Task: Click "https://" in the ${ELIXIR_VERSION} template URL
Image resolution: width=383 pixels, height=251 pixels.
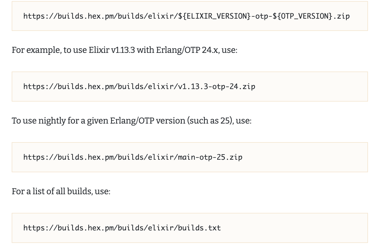Action: click(40, 16)
